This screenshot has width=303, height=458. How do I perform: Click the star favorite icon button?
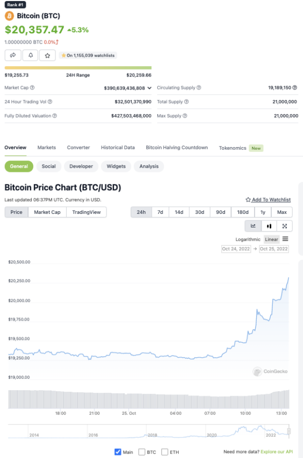click(47, 55)
